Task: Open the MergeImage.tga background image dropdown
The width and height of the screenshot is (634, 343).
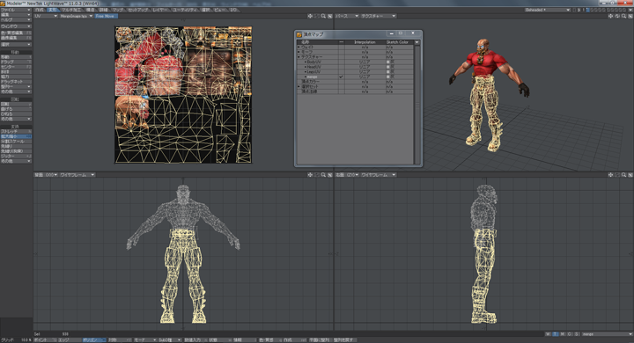Action: tap(76, 16)
